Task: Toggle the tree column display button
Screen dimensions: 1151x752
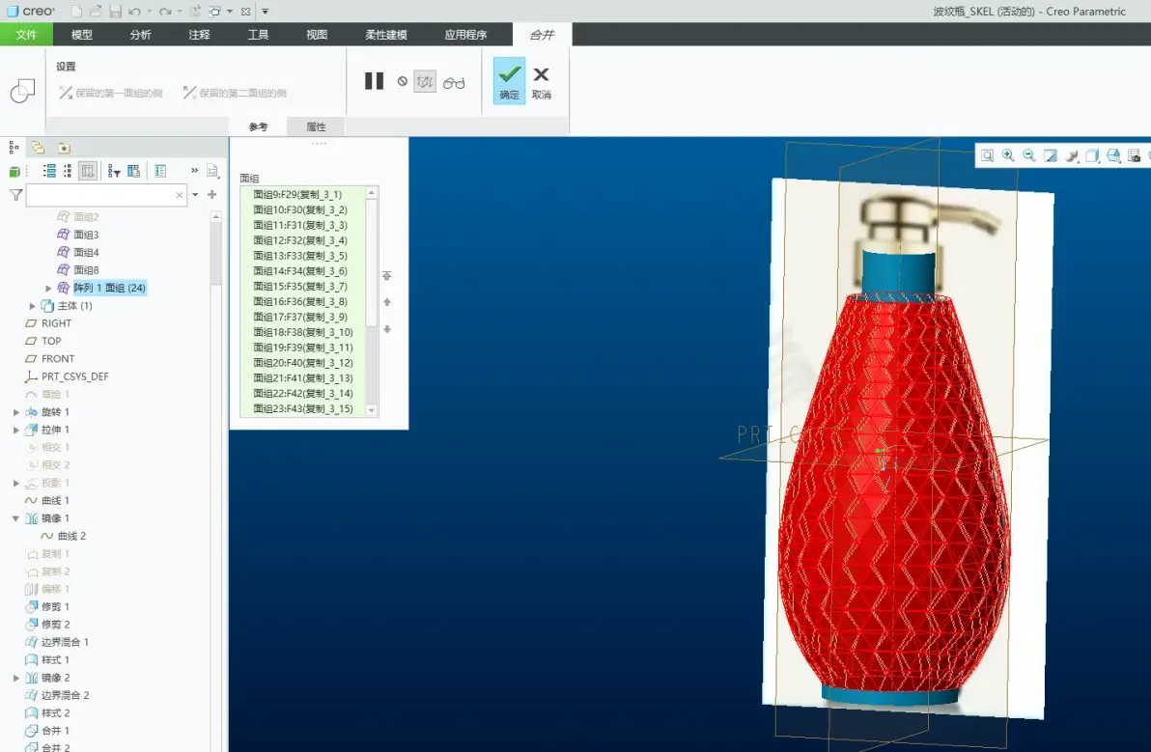Action: 87,171
